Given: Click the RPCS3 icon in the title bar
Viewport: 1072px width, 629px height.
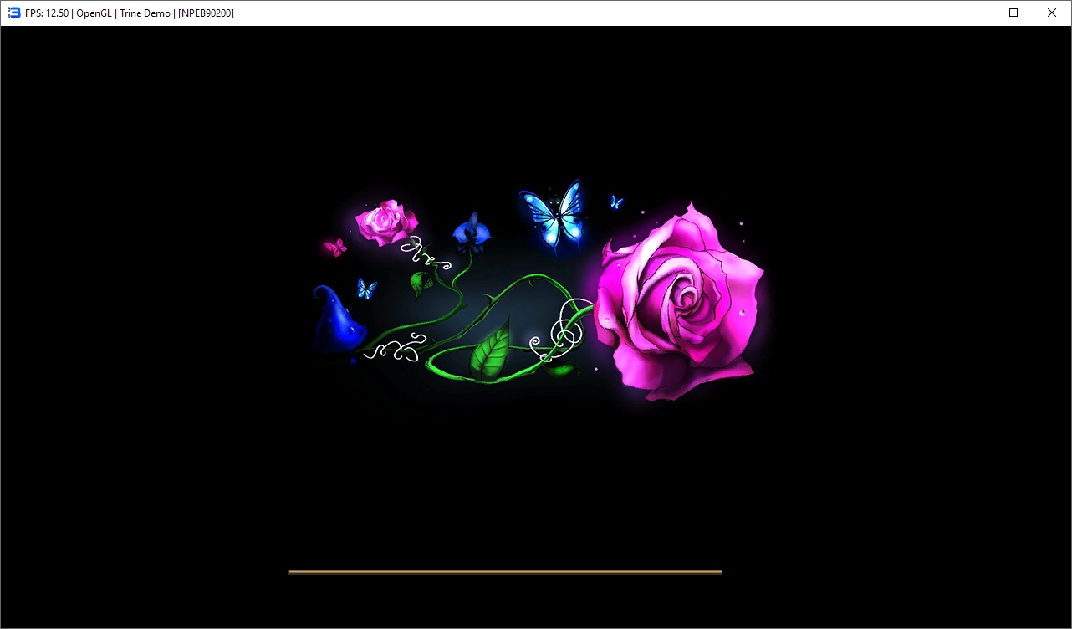Looking at the screenshot, I should coord(13,13).
